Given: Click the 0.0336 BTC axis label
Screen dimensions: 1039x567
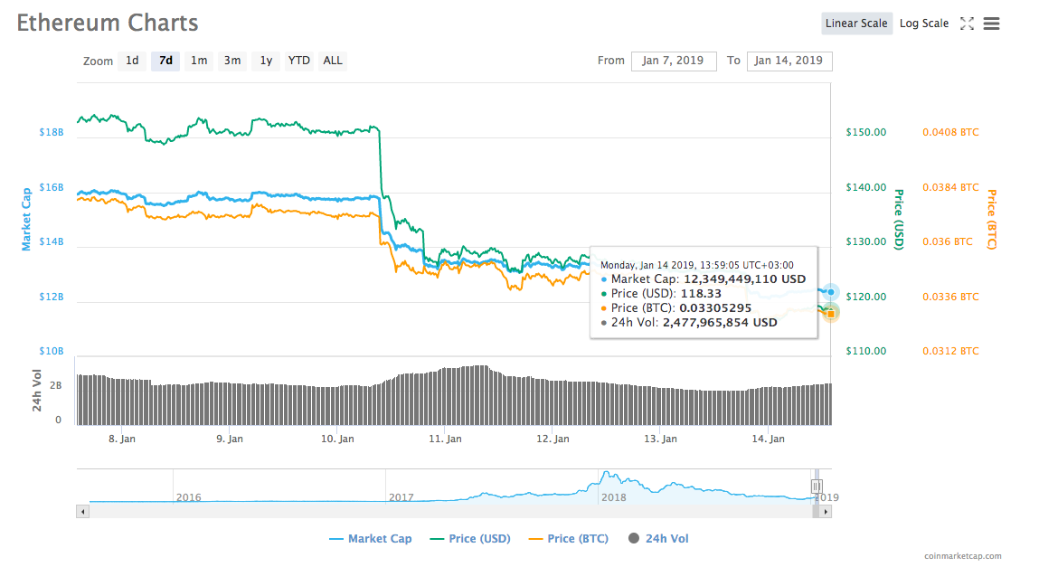Looking at the screenshot, I should click(950, 297).
